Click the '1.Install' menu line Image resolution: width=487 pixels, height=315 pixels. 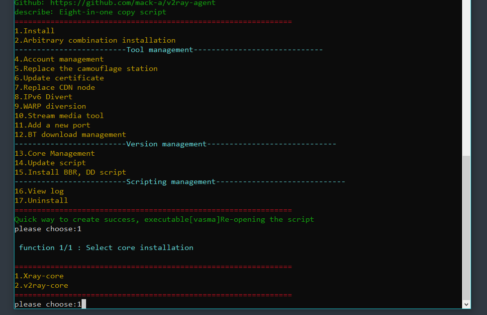(34, 31)
